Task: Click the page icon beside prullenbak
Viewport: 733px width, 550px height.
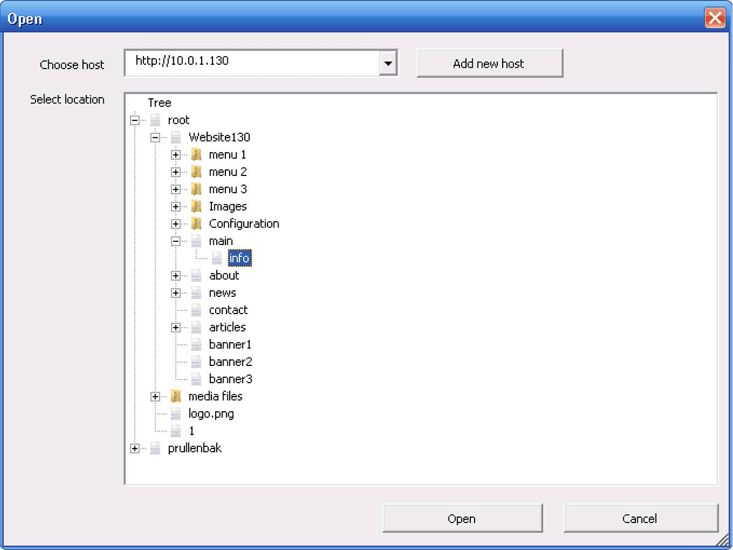Action: point(155,449)
